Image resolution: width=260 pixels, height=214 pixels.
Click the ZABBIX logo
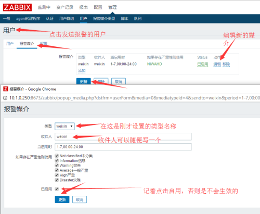pyautogui.click(x=17, y=7)
